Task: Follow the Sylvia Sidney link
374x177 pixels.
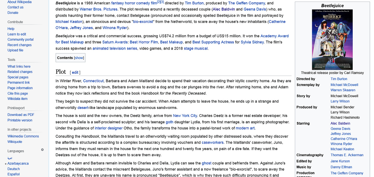Action: pos(252,42)
